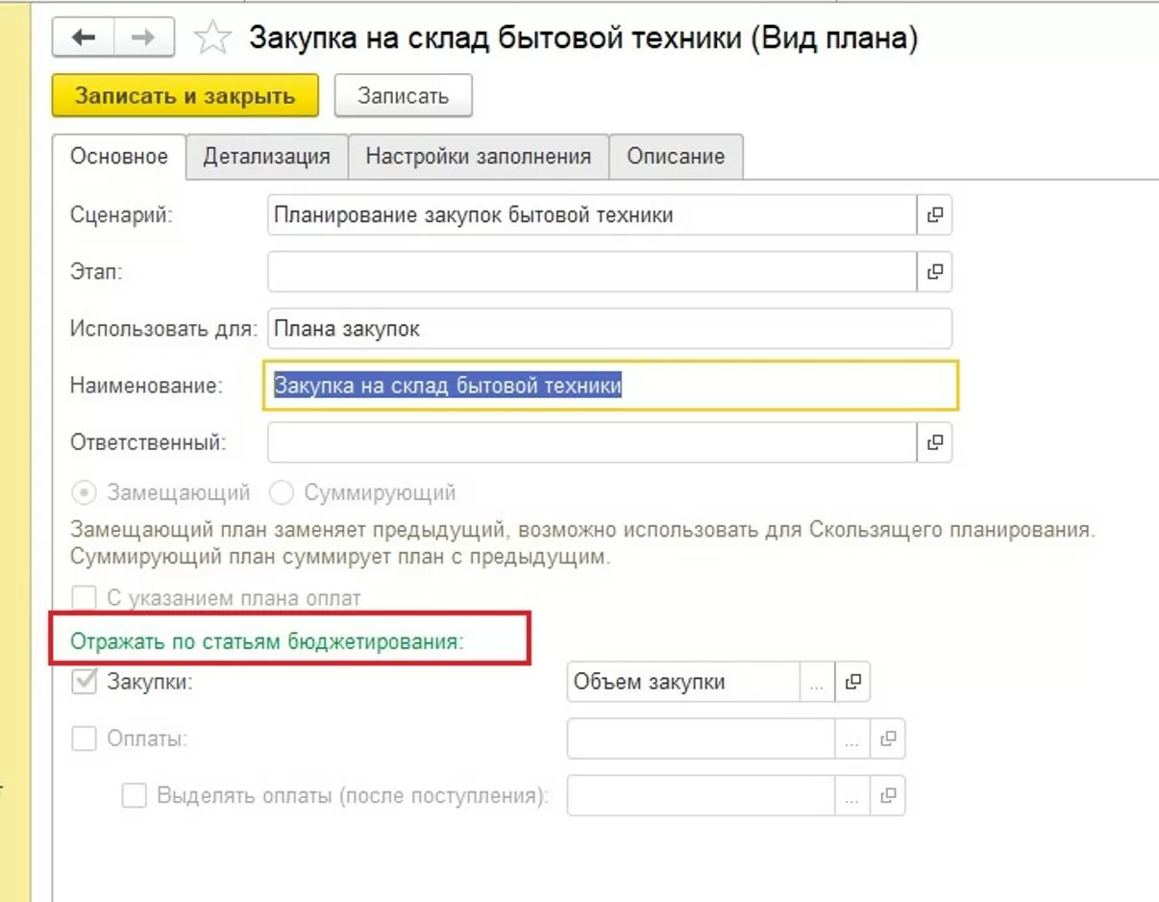Image resolution: width=1159 pixels, height=902 pixels.
Task: Open selection ellipsis in the Оплаты field
Action: pos(851,739)
